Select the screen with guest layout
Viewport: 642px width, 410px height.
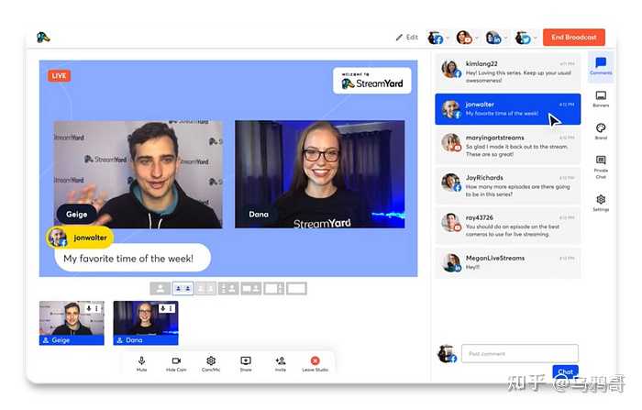coord(251,289)
